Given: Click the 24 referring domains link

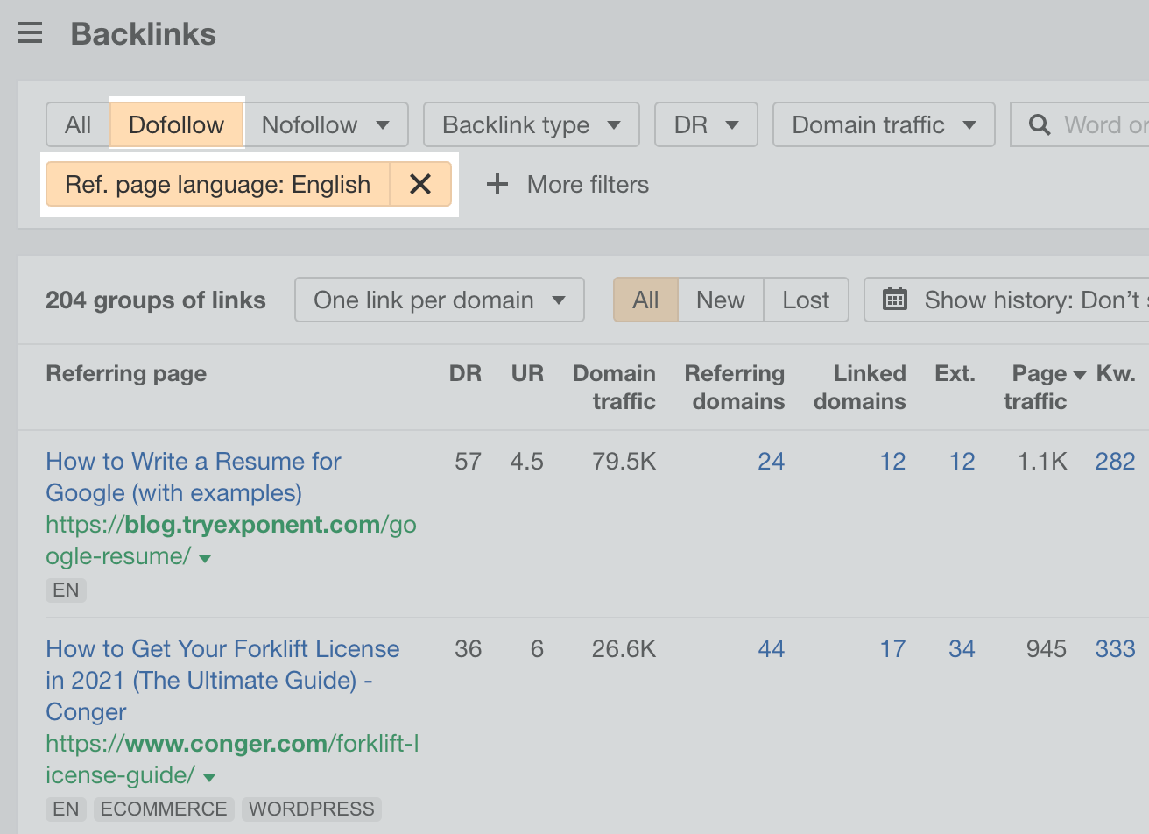Looking at the screenshot, I should [x=771, y=461].
